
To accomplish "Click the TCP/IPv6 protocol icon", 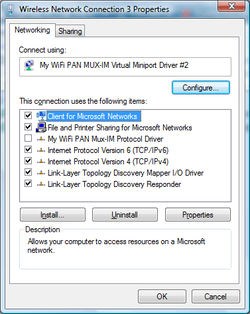I will point(41,150).
